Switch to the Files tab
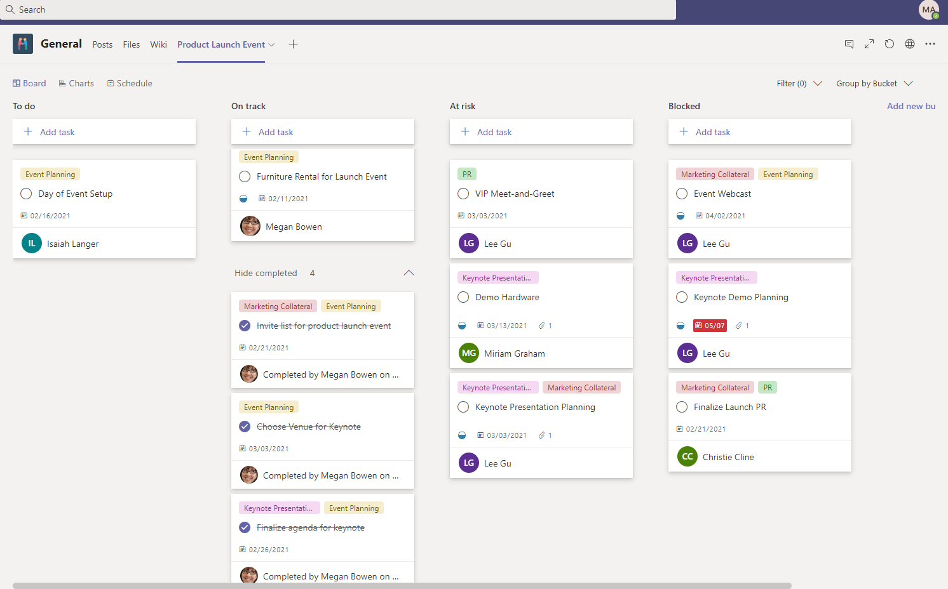Screen dimensions: 948x589 [x=132, y=44]
